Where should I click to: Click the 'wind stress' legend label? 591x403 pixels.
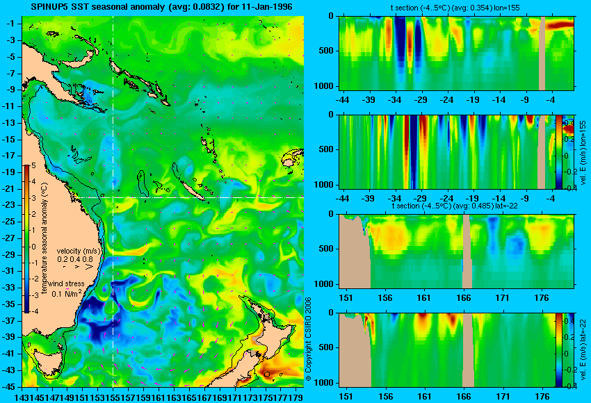(x=66, y=284)
